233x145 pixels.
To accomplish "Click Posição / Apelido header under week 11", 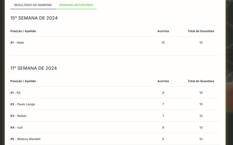I will pyautogui.click(x=23, y=81).
